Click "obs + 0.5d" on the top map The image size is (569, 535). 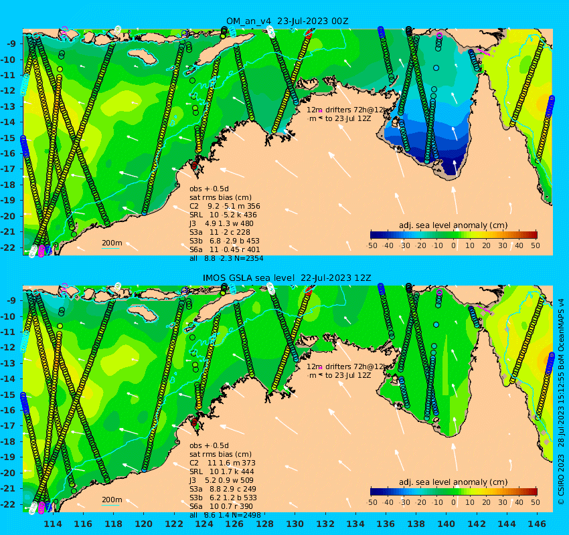coord(209,189)
